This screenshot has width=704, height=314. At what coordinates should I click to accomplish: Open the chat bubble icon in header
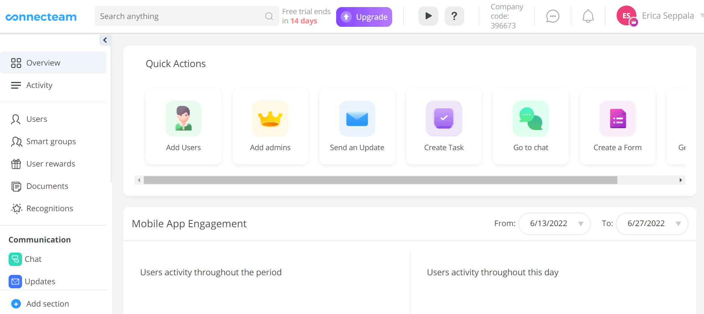click(553, 16)
